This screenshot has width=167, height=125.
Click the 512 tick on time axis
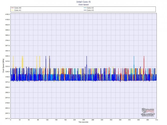click(x=157, y=120)
